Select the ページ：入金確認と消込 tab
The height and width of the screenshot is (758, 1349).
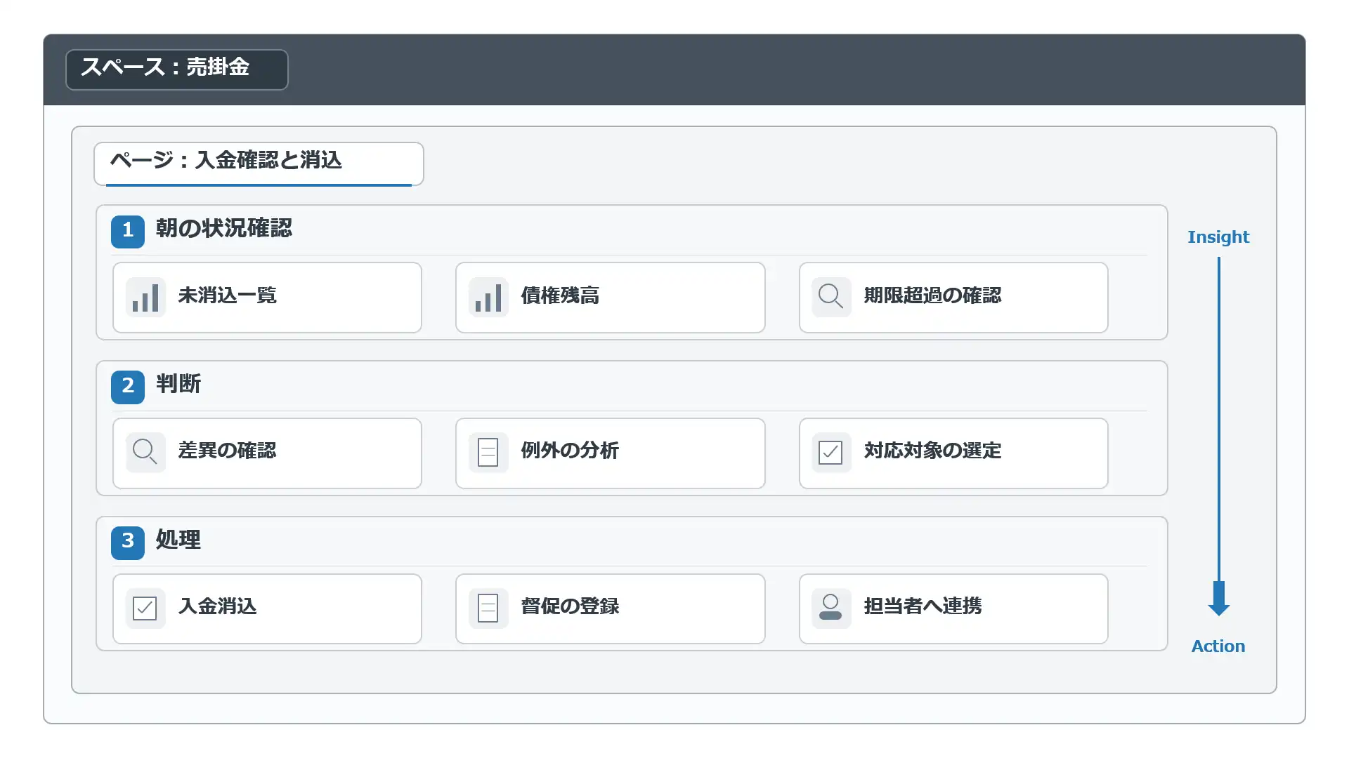259,164
